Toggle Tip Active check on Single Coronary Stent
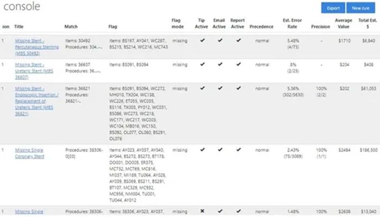Screen dimensions: 380x217 (202, 150)
